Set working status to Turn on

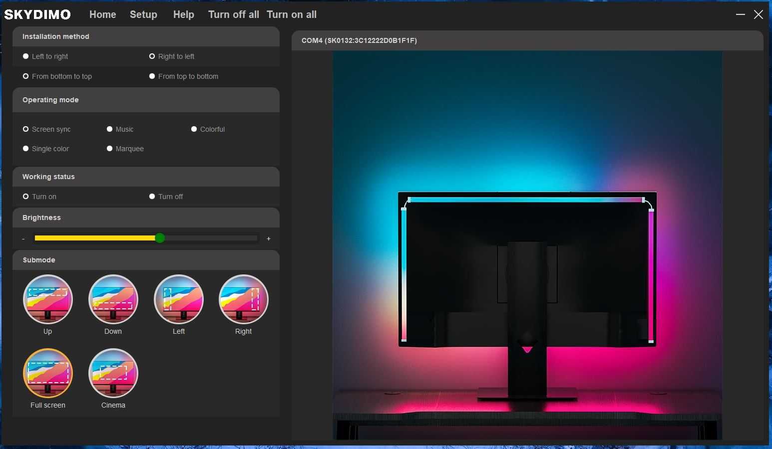tap(39, 197)
